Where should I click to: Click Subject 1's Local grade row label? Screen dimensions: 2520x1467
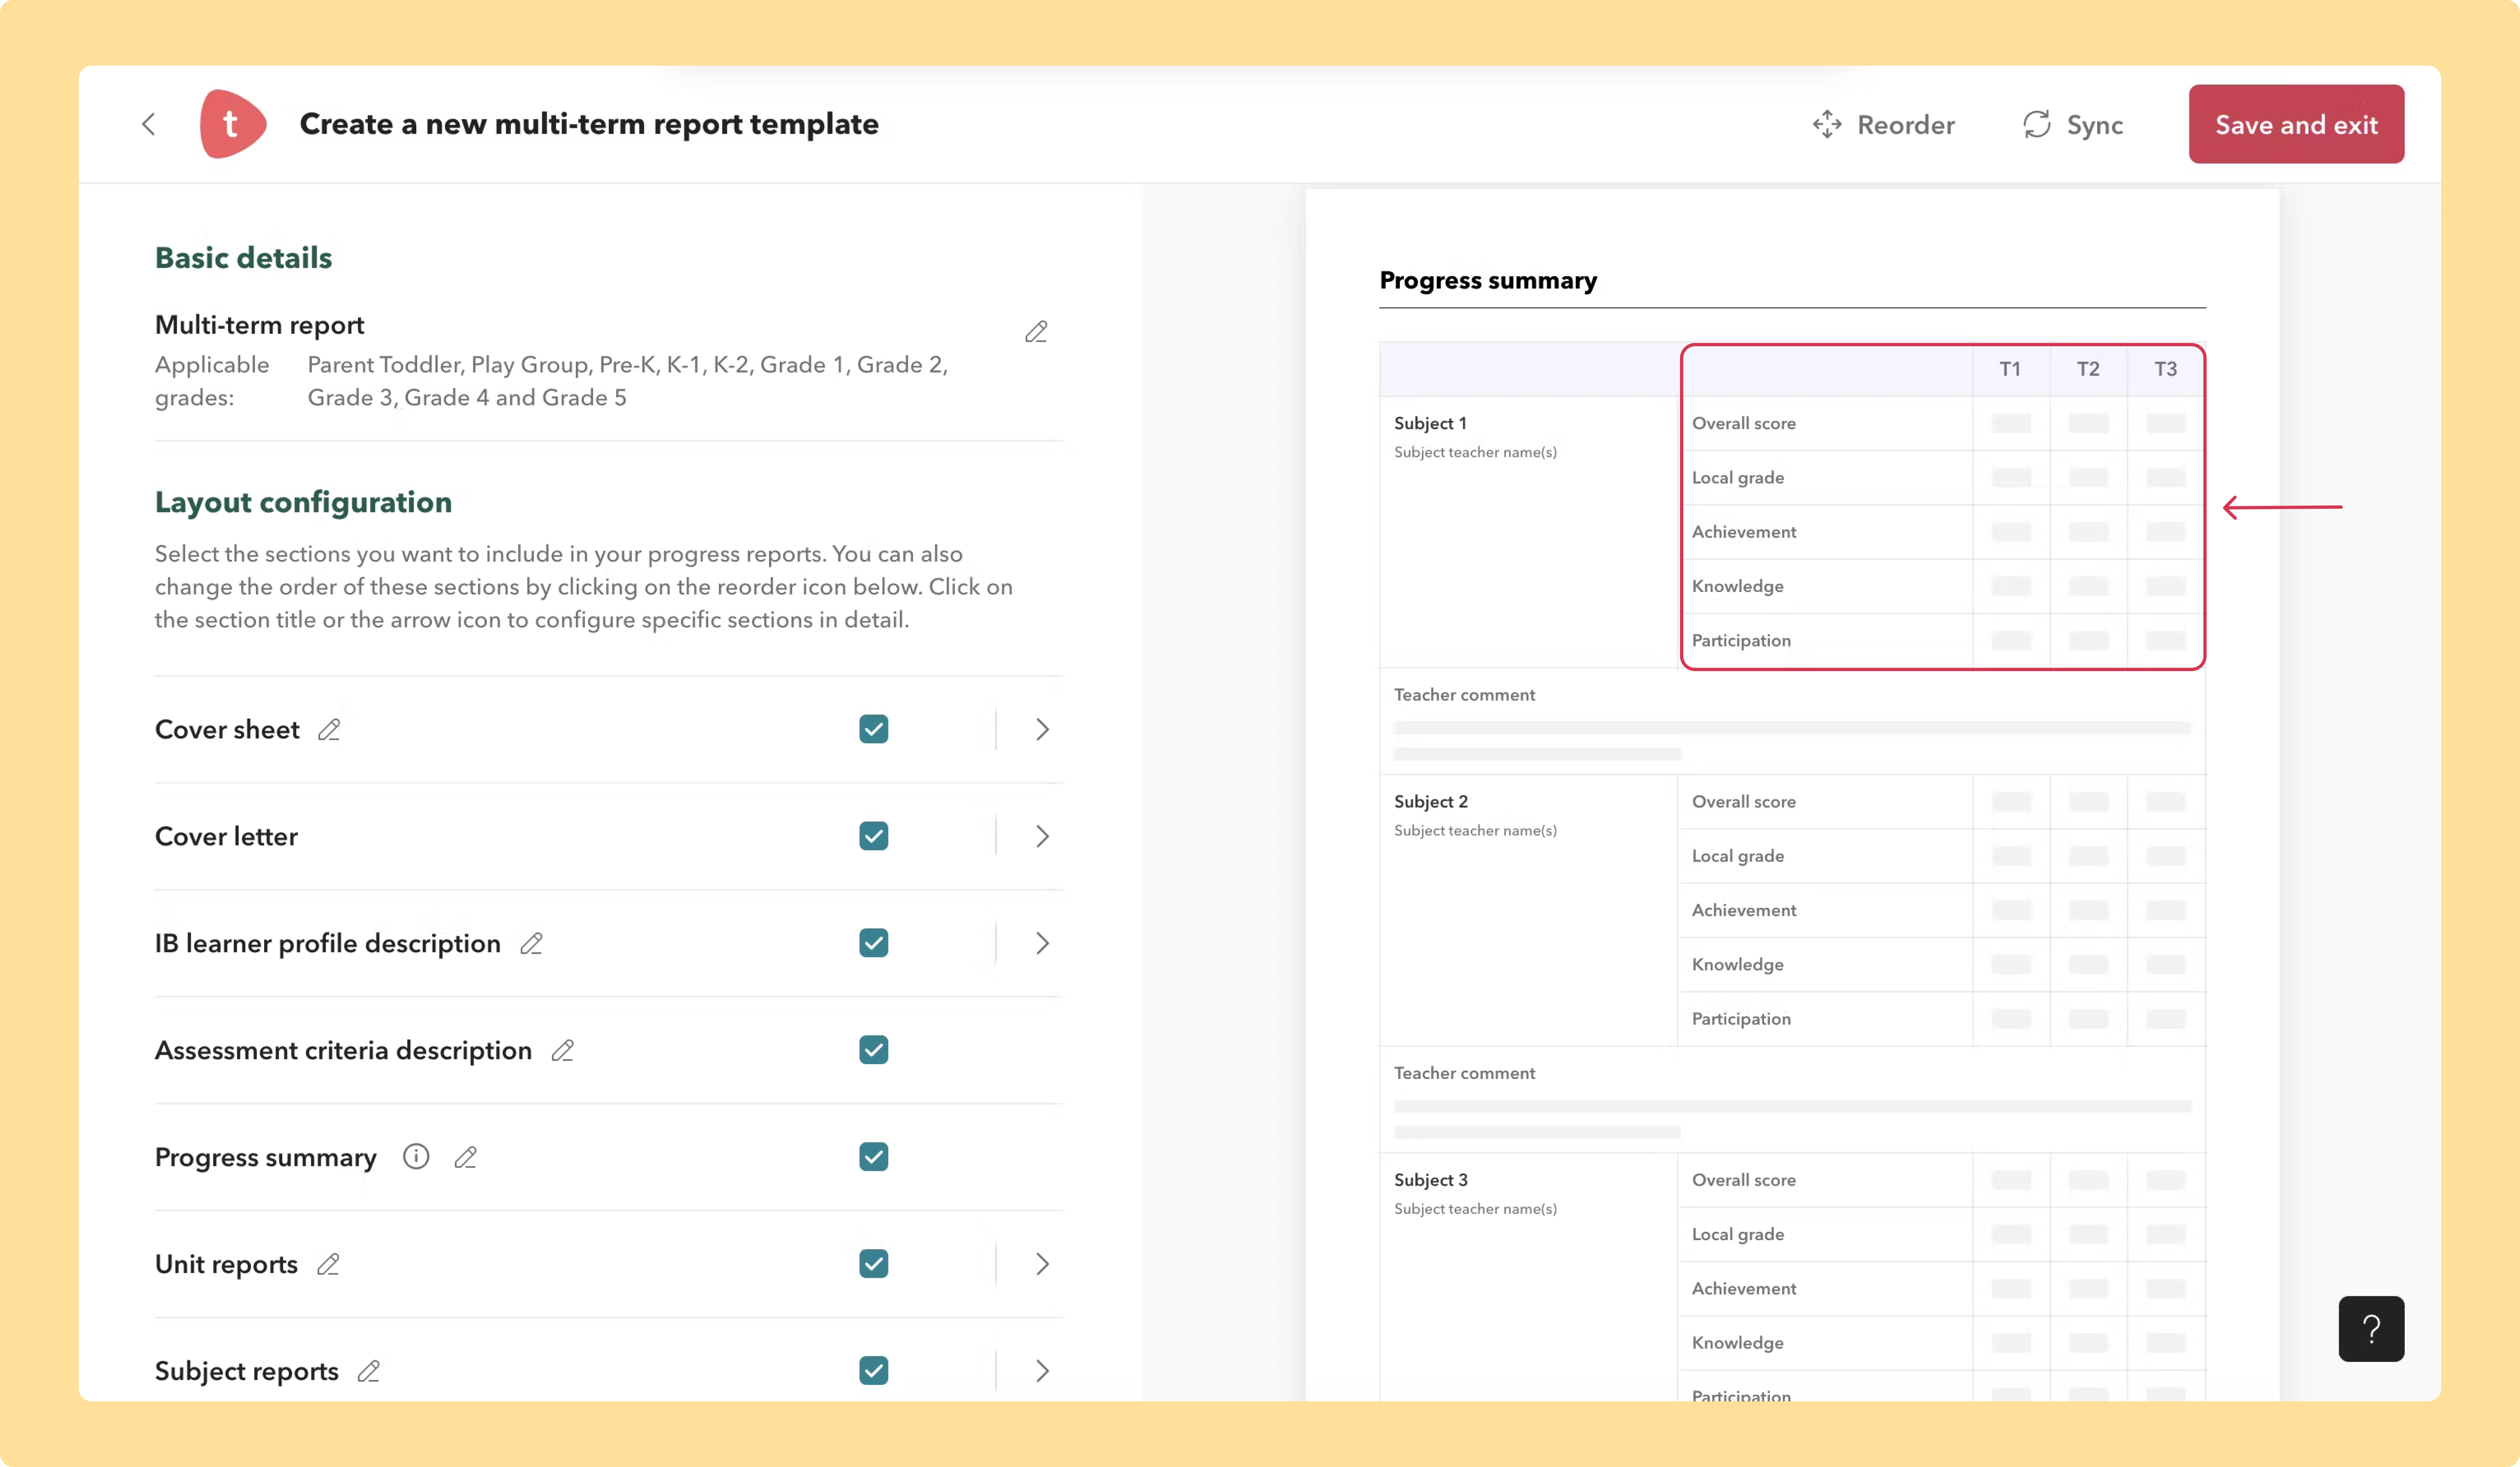pos(1737,478)
